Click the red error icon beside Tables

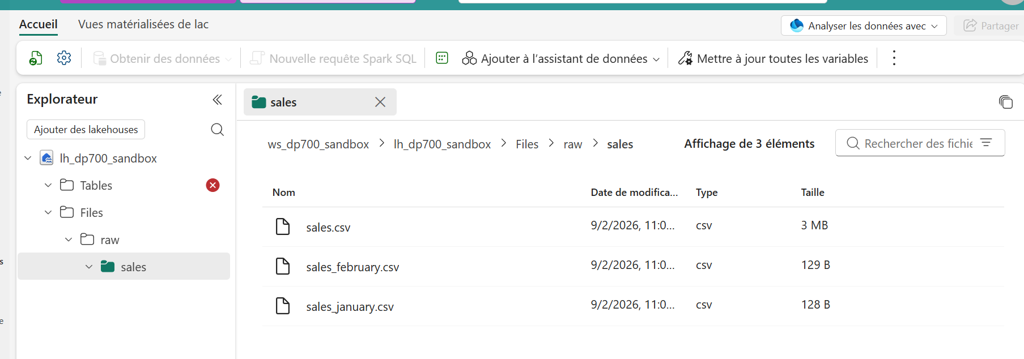[213, 185]
